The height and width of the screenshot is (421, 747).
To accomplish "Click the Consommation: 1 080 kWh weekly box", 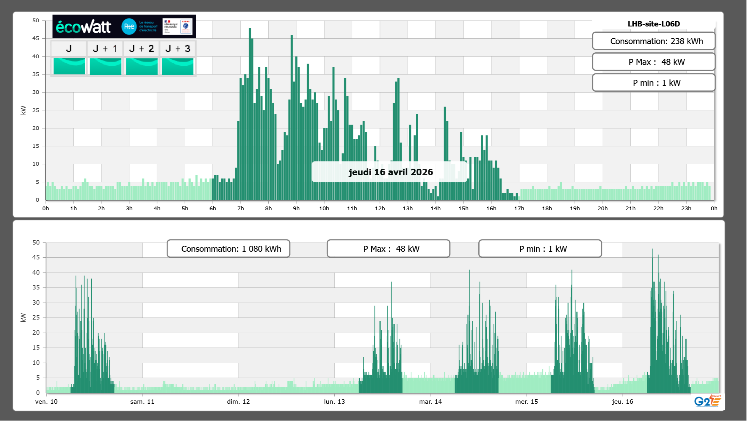I will (x=228, y=249).
